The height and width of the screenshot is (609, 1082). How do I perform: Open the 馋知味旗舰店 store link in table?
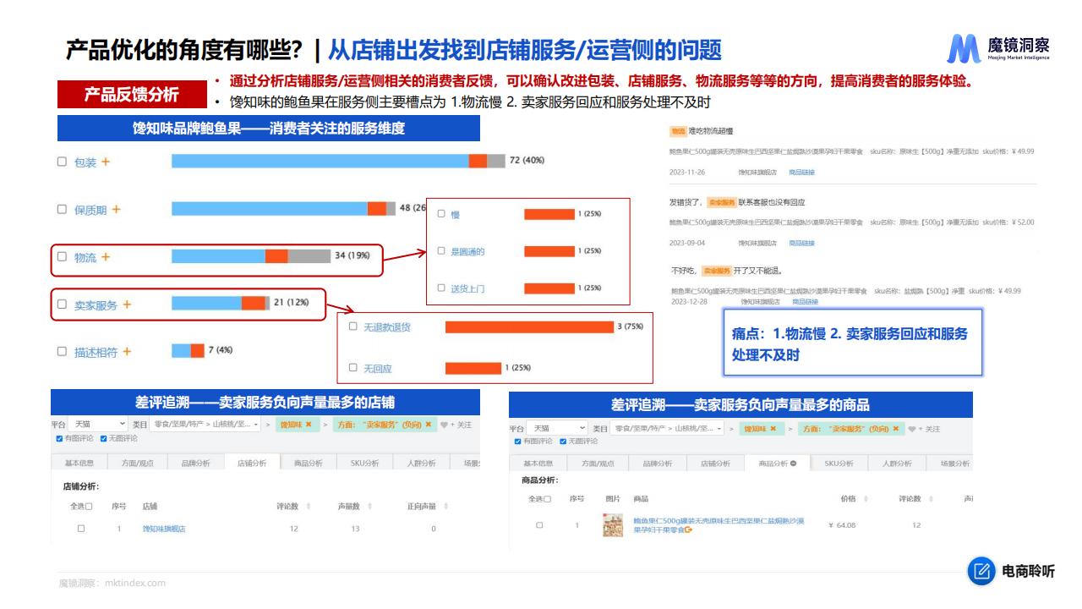[164, 529]
